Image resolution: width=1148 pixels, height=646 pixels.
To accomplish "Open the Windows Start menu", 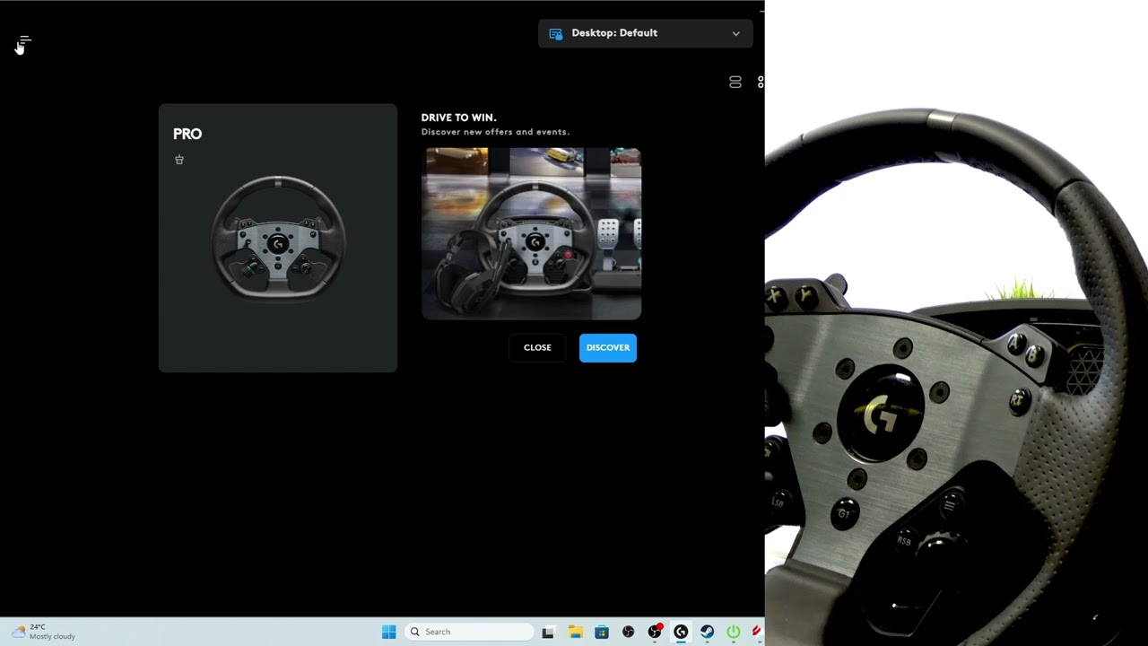I will pyautogui.click(x=389, y=632).
